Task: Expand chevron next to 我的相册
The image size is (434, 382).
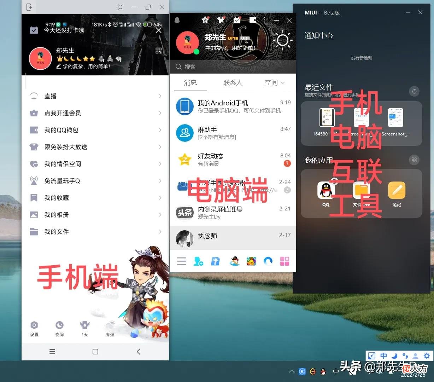Action: 160,215
